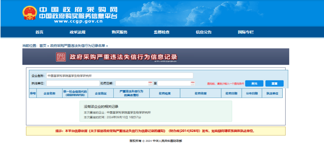Click the 版权所有 footer text
The width and height of the screenshot is (324, 148).
pyautogui.click(x=156, y=141)
